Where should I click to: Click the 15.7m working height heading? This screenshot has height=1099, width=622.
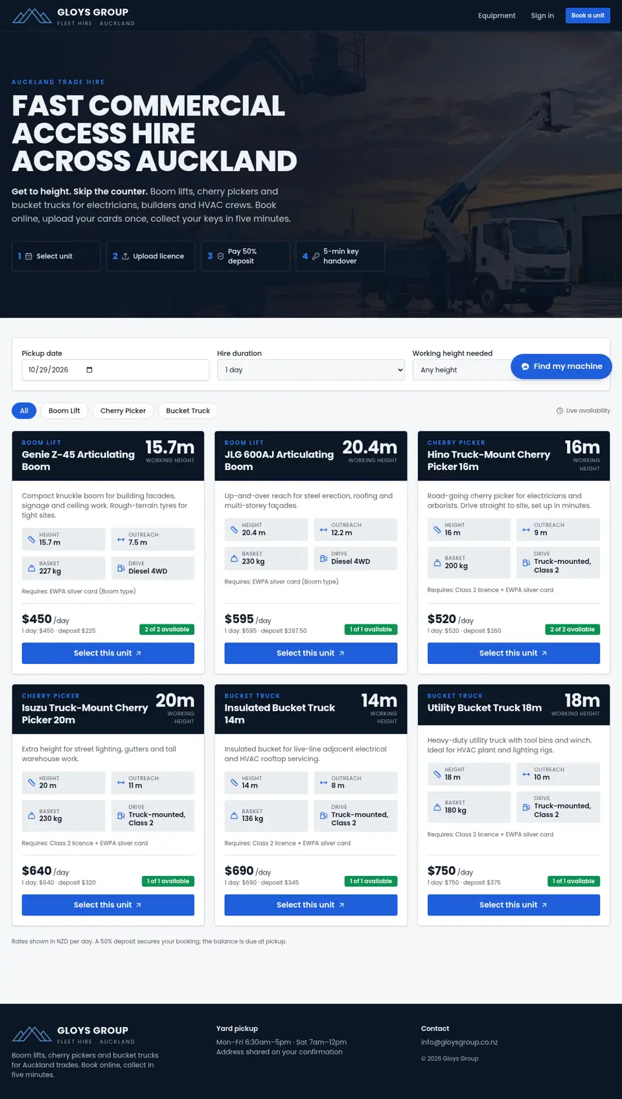170,447
